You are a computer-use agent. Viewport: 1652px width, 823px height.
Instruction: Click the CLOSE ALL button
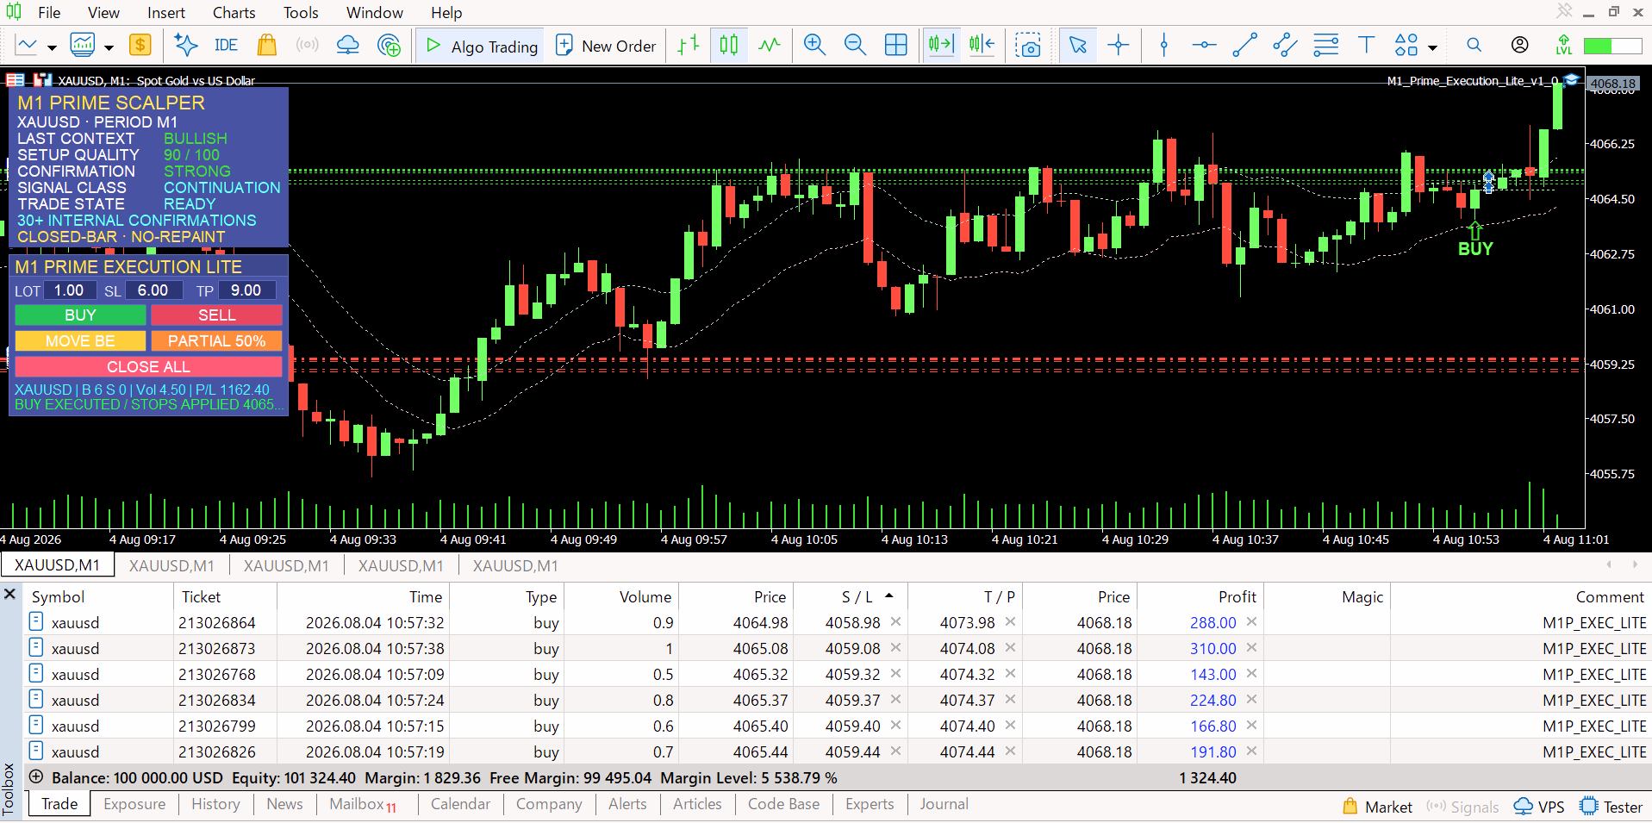tap(148, 367)
